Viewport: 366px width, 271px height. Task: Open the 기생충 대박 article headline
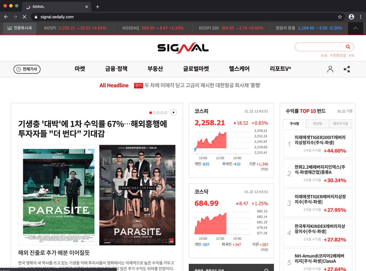[92, 129]
